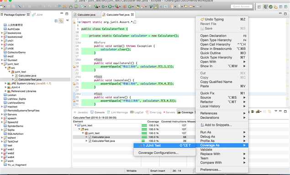Collapse the isosceles method fold toggle
This screenshot has height=175, width=290.
[x=80, y=77]
